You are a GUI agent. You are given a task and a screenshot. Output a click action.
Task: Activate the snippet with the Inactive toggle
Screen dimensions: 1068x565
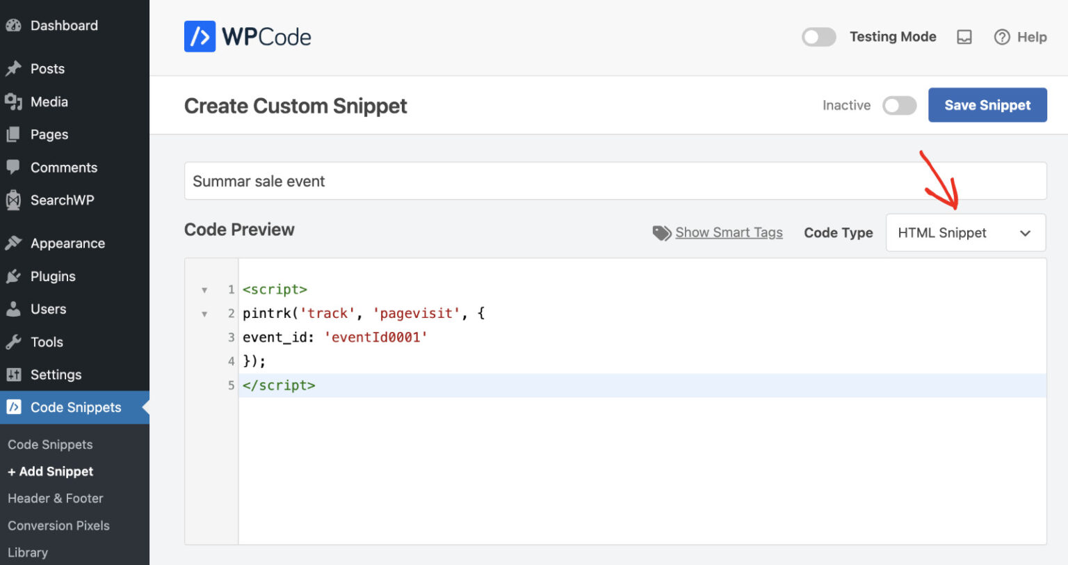pyautogui.click(x=900, y=105)
